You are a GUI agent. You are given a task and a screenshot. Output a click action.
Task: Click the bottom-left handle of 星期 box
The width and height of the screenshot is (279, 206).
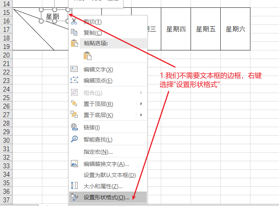(41, 21)
